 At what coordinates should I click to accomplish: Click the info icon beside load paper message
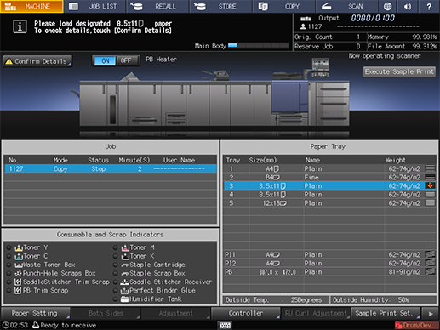click(x=20, y=27)
